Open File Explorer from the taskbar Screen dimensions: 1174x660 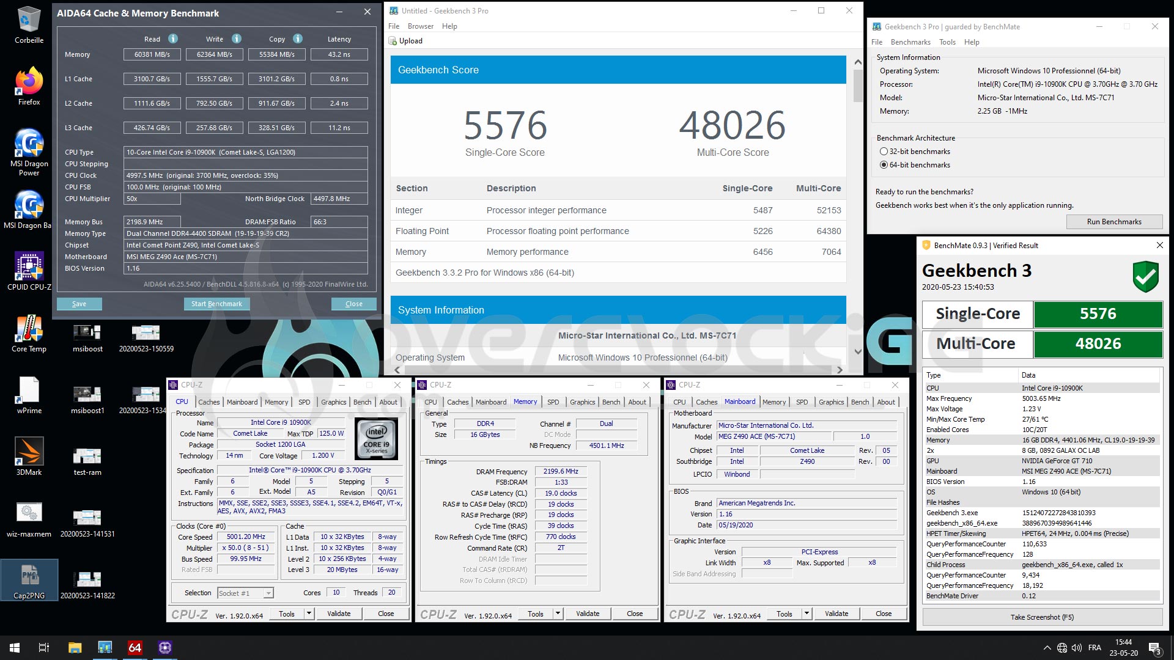tap(75, 647)
